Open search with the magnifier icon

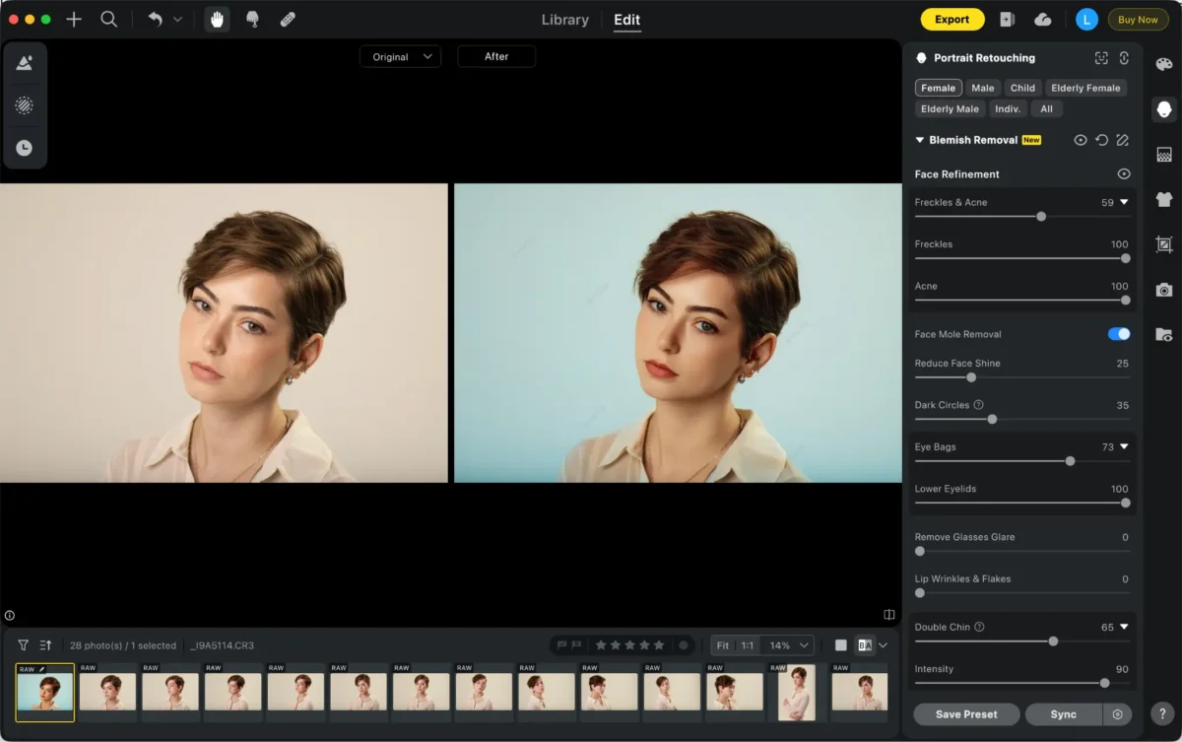108,19
